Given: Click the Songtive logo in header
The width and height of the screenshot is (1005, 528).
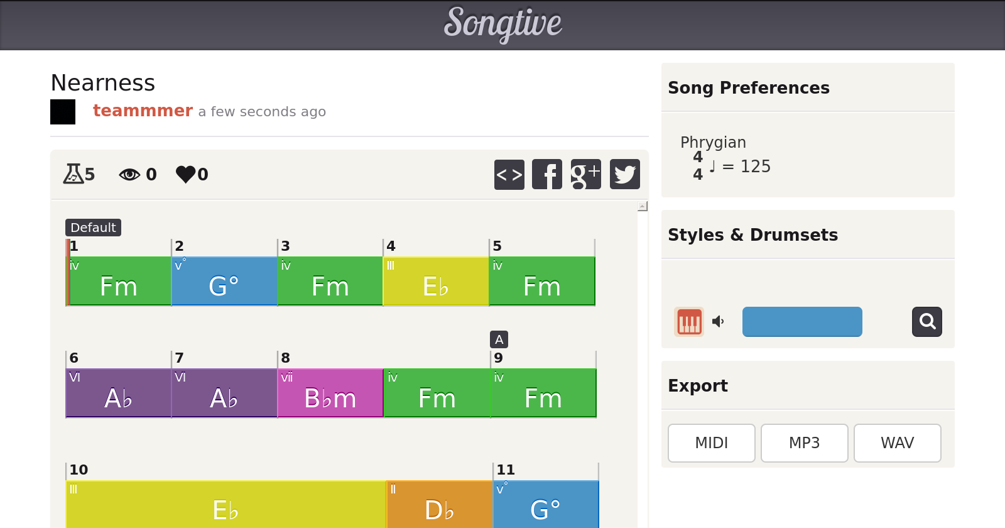Looking at the screenshot, I should click(503, 24).
